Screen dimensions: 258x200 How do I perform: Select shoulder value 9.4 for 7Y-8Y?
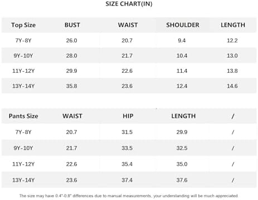click(182, 41)
